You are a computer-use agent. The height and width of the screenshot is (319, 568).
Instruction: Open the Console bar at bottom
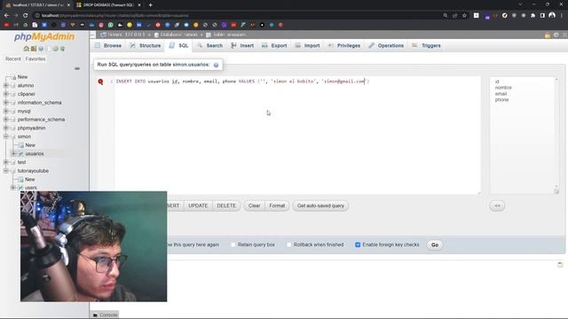pyautogui.click(x=106, y=315)
